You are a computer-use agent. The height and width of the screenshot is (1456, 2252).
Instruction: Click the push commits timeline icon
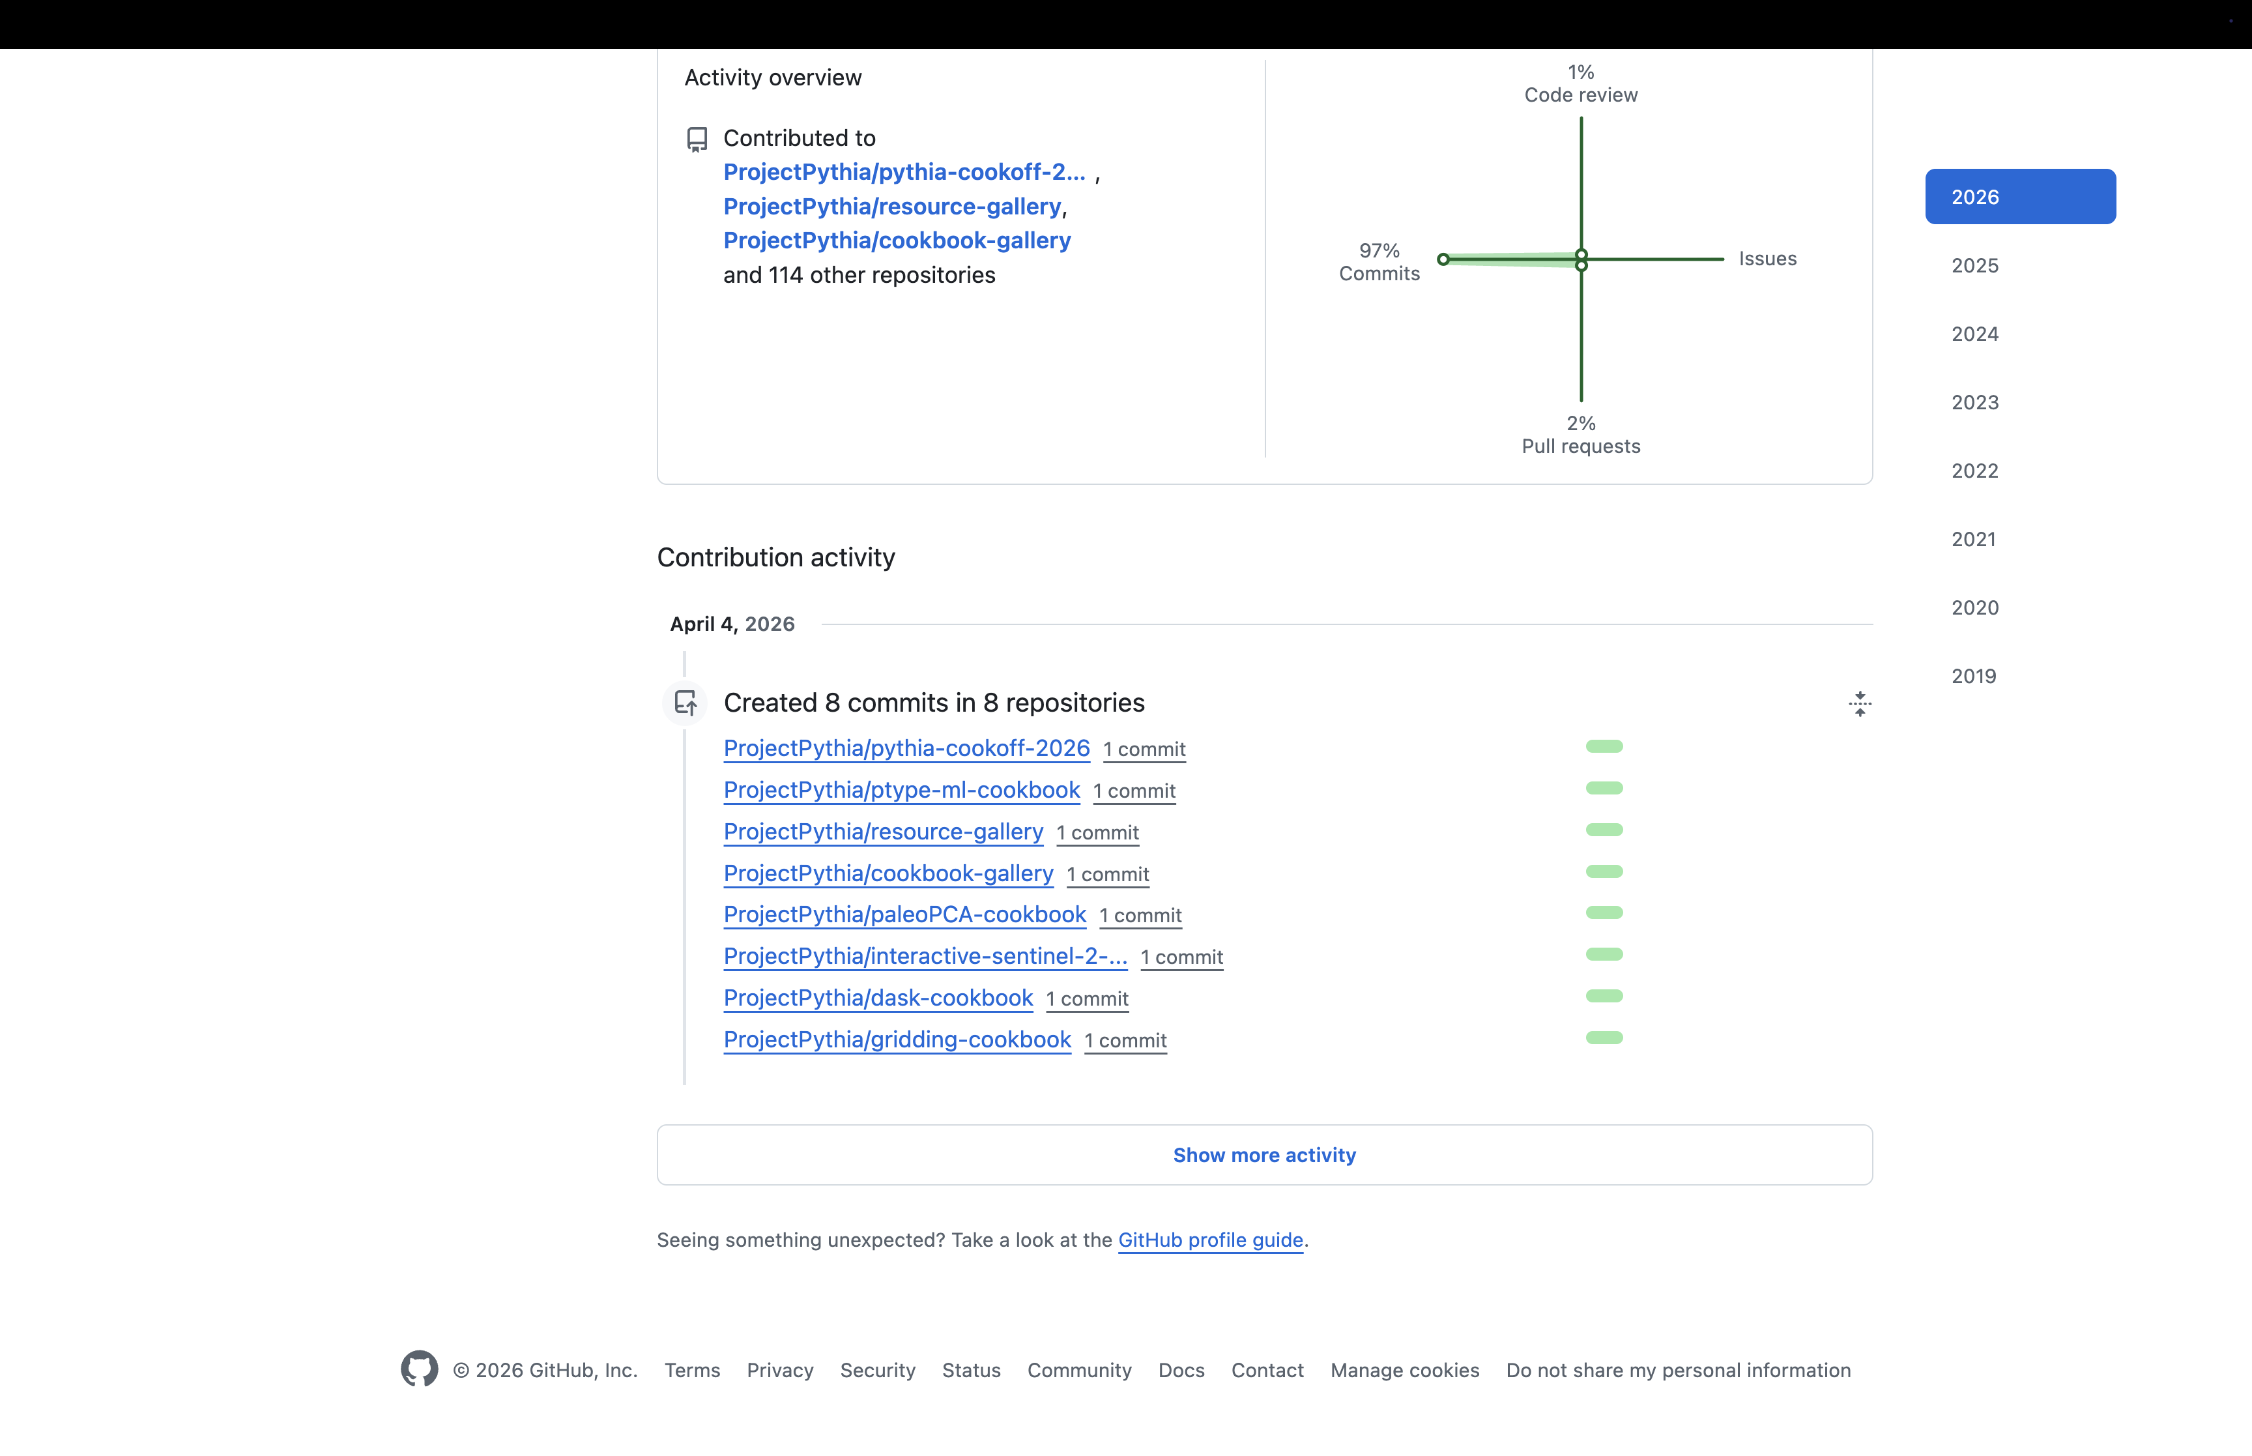685,703
